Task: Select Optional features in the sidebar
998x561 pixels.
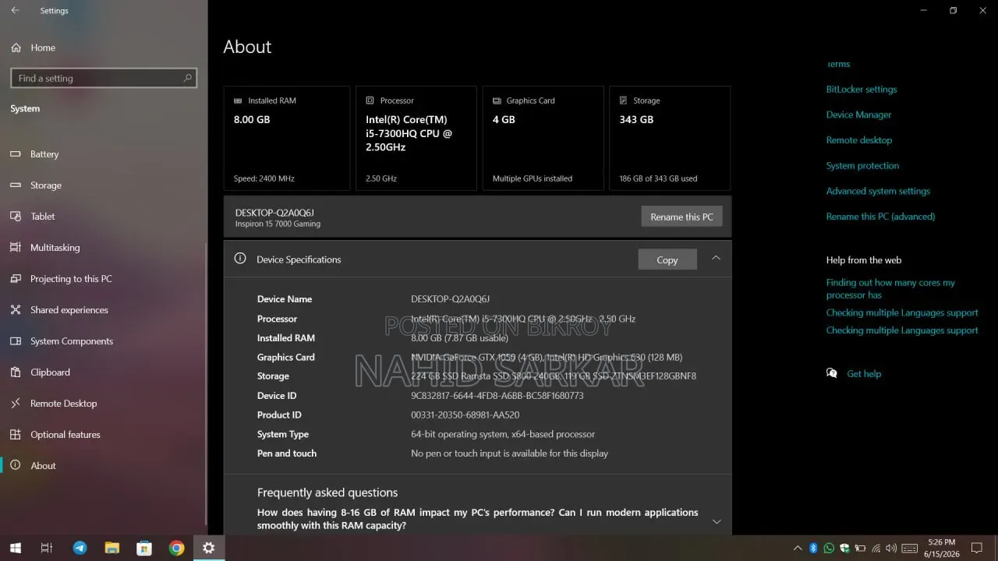Action: click(55, 435)
